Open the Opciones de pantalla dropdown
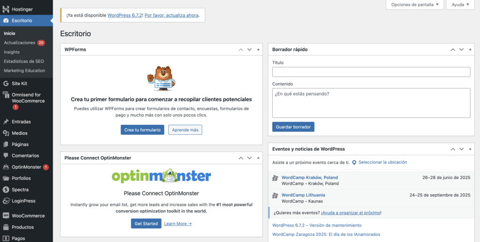The width and height of the screenshot is (480, 242). [414, 5]
